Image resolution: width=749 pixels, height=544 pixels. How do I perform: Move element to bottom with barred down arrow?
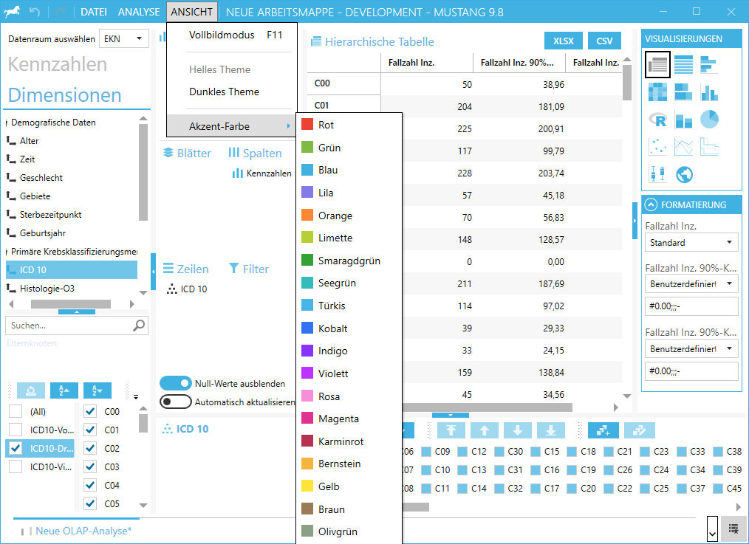pos(551,430)
